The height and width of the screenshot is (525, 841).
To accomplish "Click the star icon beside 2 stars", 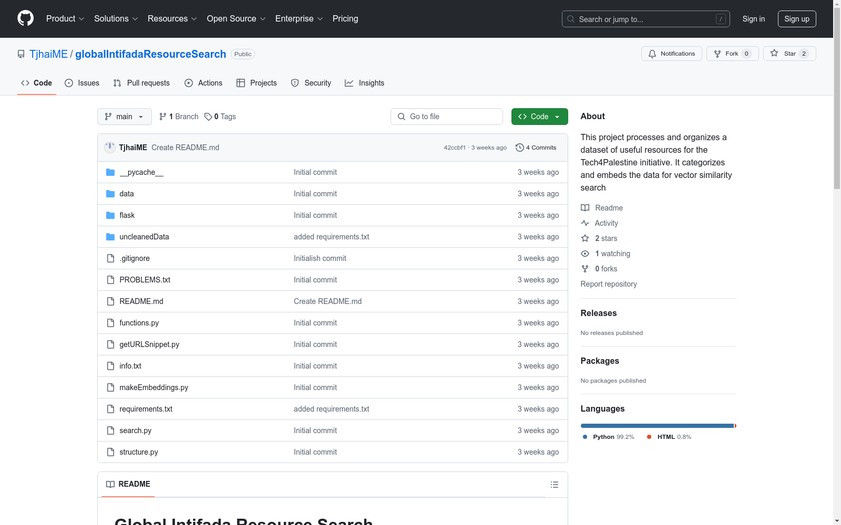I will pos(585,238).
